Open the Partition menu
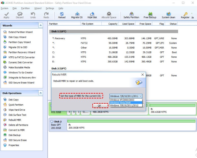Image resolution: width=197 pixels, height=158 pixels. pyautogui.click(x=25, y=8)
